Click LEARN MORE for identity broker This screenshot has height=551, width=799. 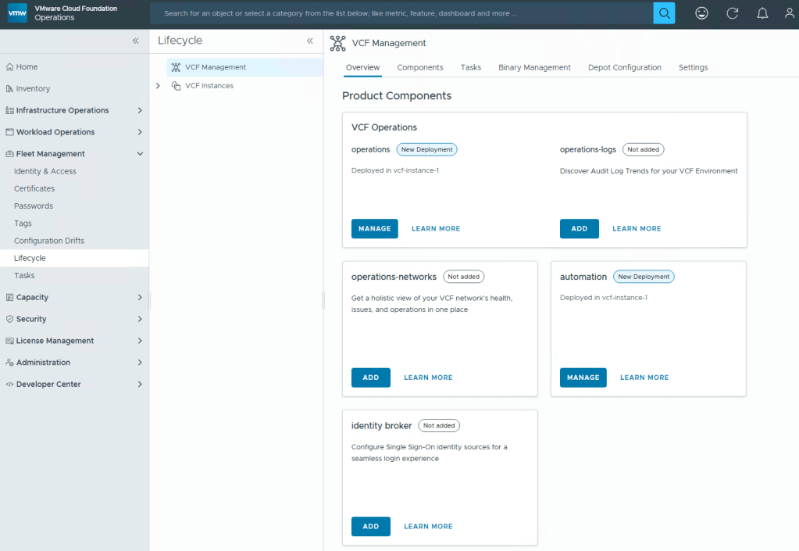[428, 527]
